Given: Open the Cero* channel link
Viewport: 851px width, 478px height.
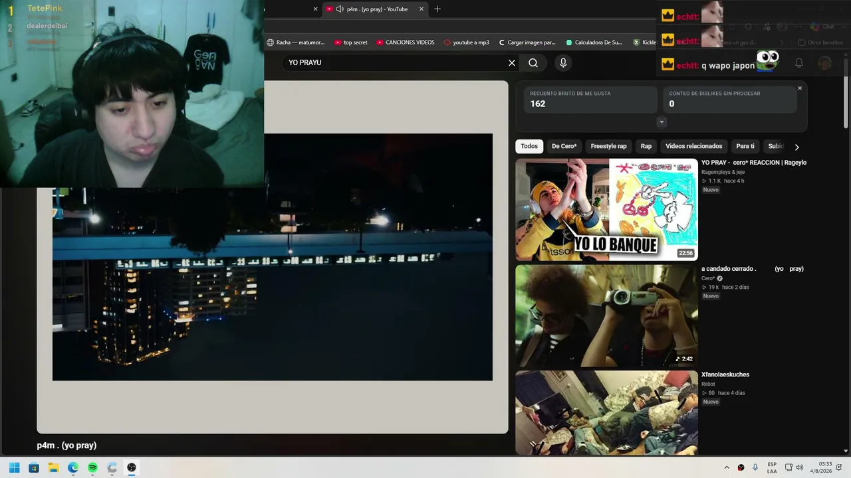Looking at the screenshot, I should [708, 278].
